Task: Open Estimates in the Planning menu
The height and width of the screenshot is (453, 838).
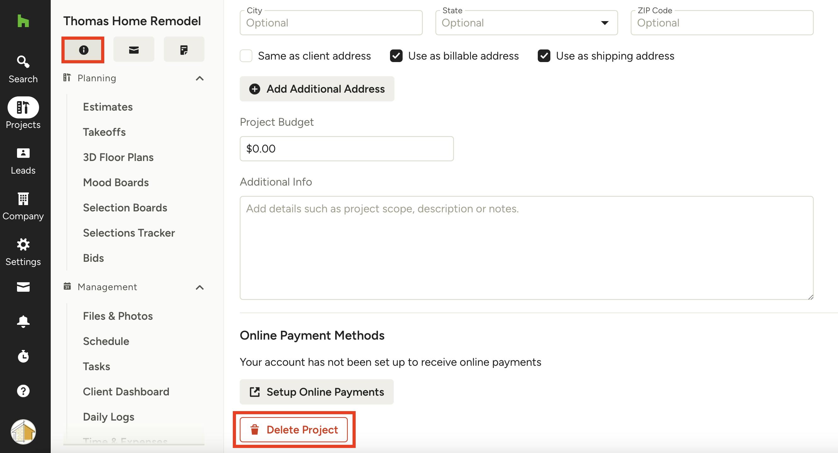Action: (108, 107)
